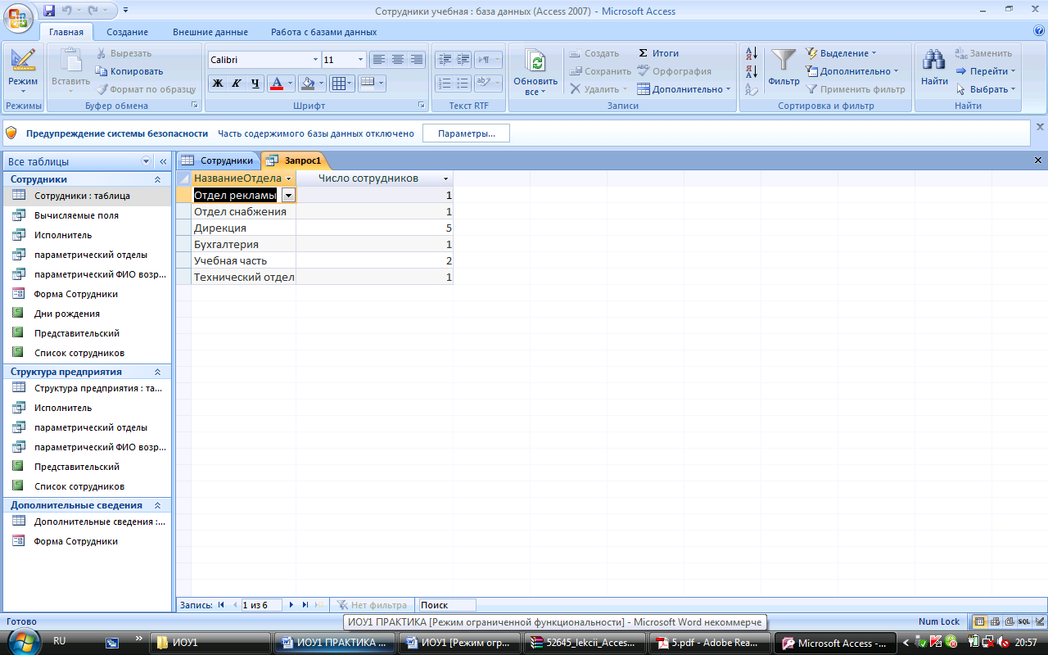The height and width of the screenshot is (655, 1048).
Task: Open Выделение filter dropdown
Action: coord(841,53)
